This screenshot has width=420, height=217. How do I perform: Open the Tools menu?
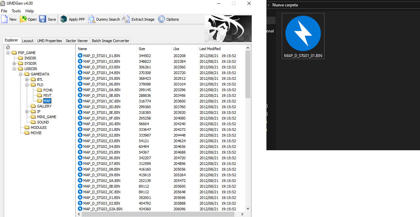(16, 11)
